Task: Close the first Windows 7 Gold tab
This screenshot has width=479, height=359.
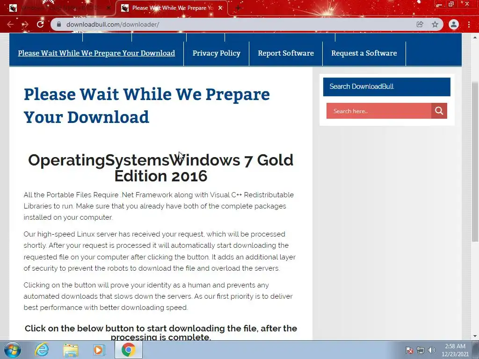Action: (x=108, y=8)
